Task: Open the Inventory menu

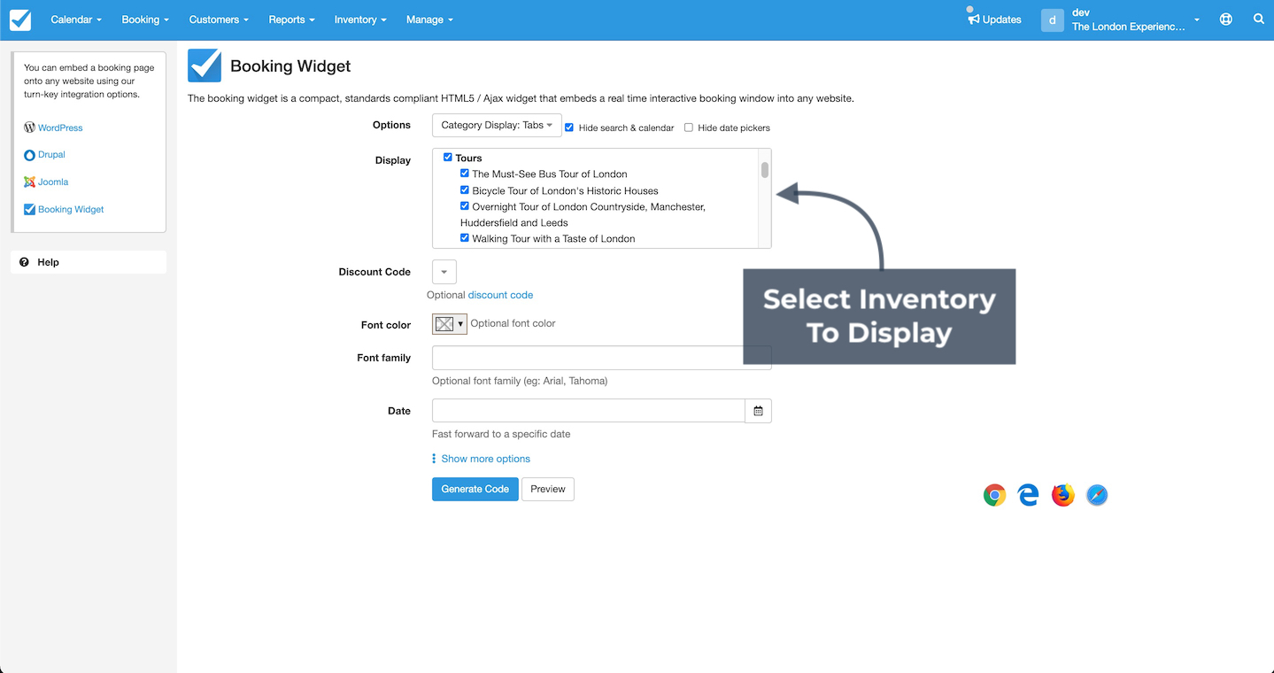Action: click(360, 19)
